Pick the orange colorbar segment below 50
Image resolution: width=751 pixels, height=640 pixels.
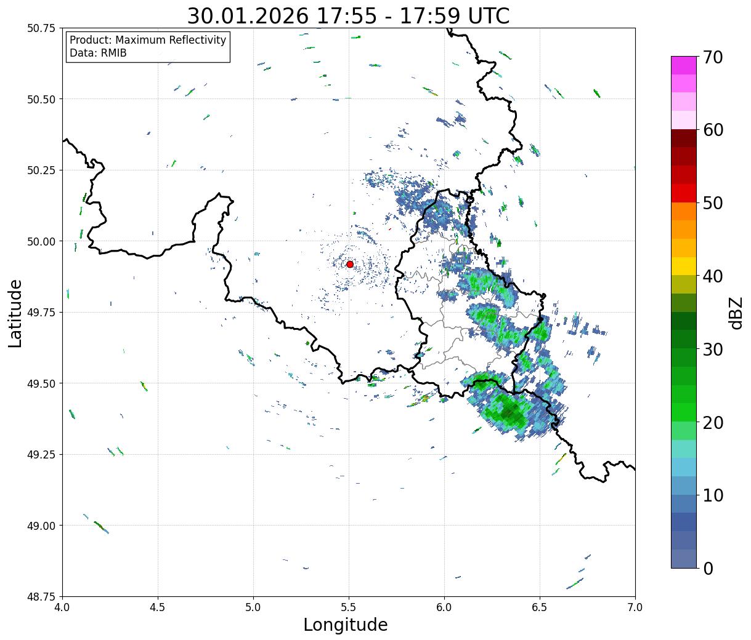(683, 211)
